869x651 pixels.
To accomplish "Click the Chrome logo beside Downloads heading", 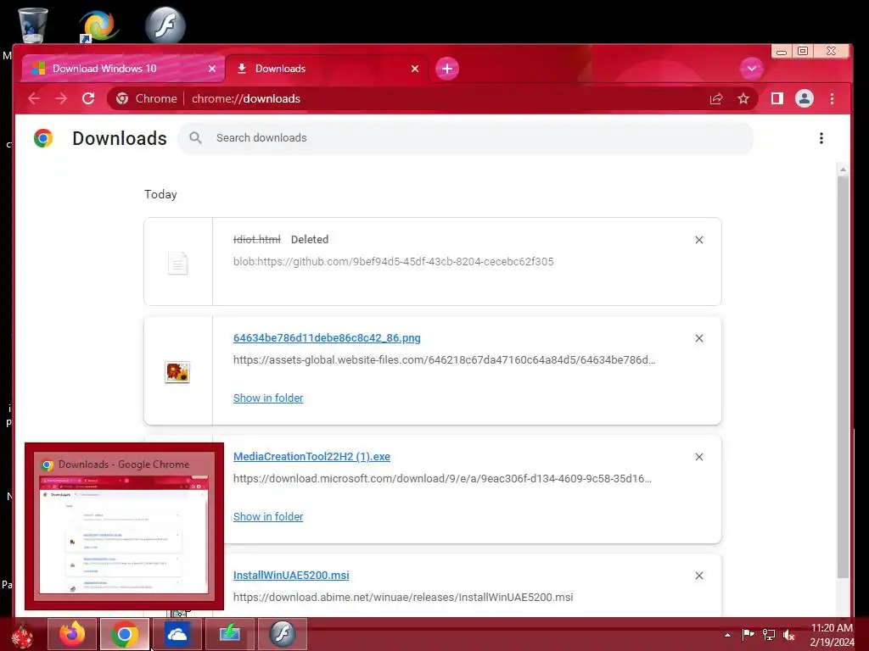I will point(43,138).
